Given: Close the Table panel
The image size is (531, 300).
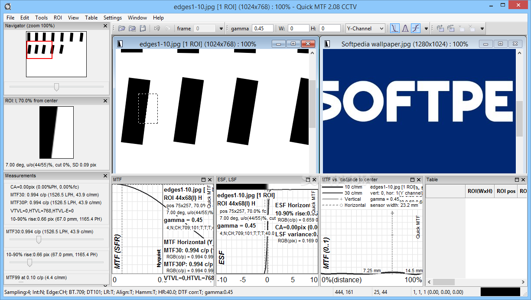Looking at the screenshot, I should point(524,179).
